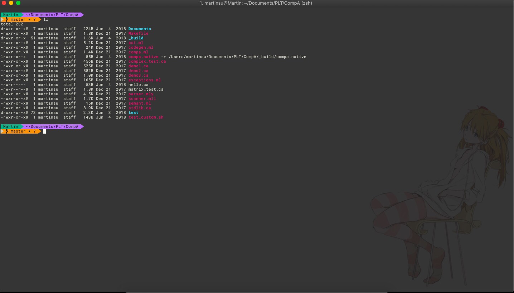This screenshot has height=293, width=514.
Task: Minimize the terminal with the yellow button
Action: [x=11, y=3]
